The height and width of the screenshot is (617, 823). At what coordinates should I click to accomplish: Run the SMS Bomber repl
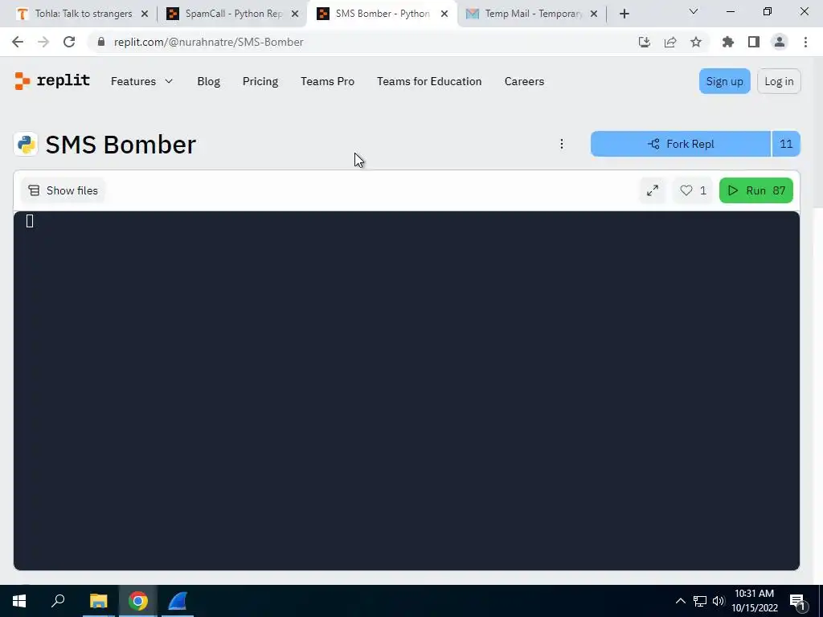(x=755, y=190)
